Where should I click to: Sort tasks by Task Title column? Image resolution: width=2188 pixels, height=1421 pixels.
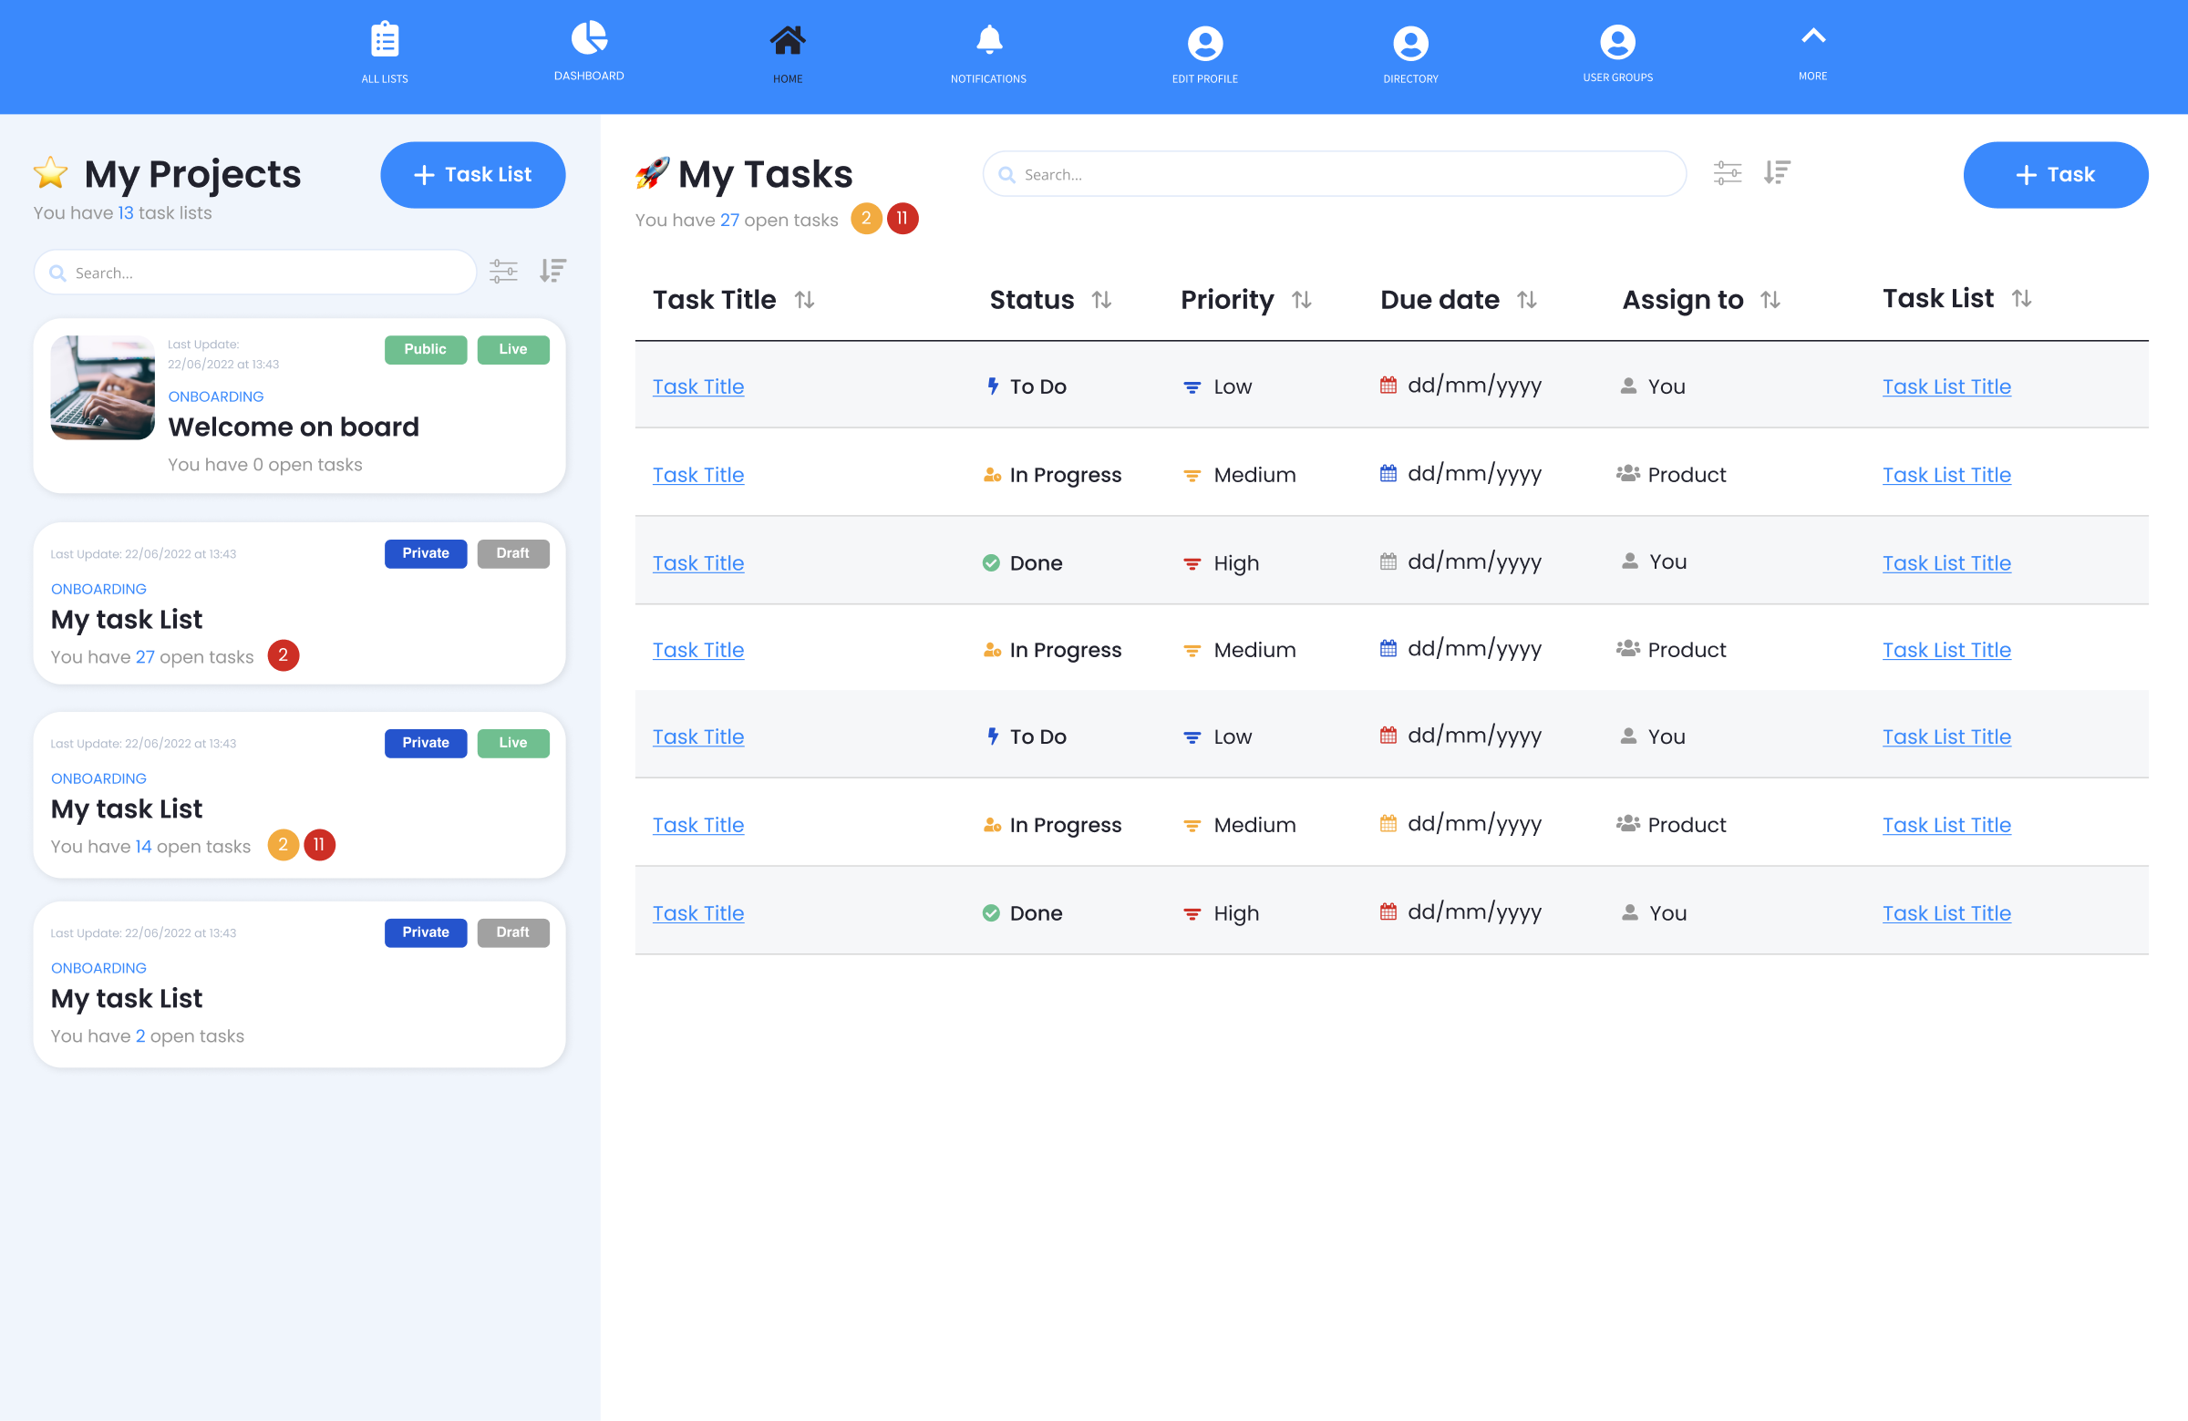coord(805,300)
